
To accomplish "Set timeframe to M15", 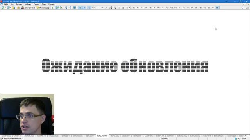I will point(167,8).
